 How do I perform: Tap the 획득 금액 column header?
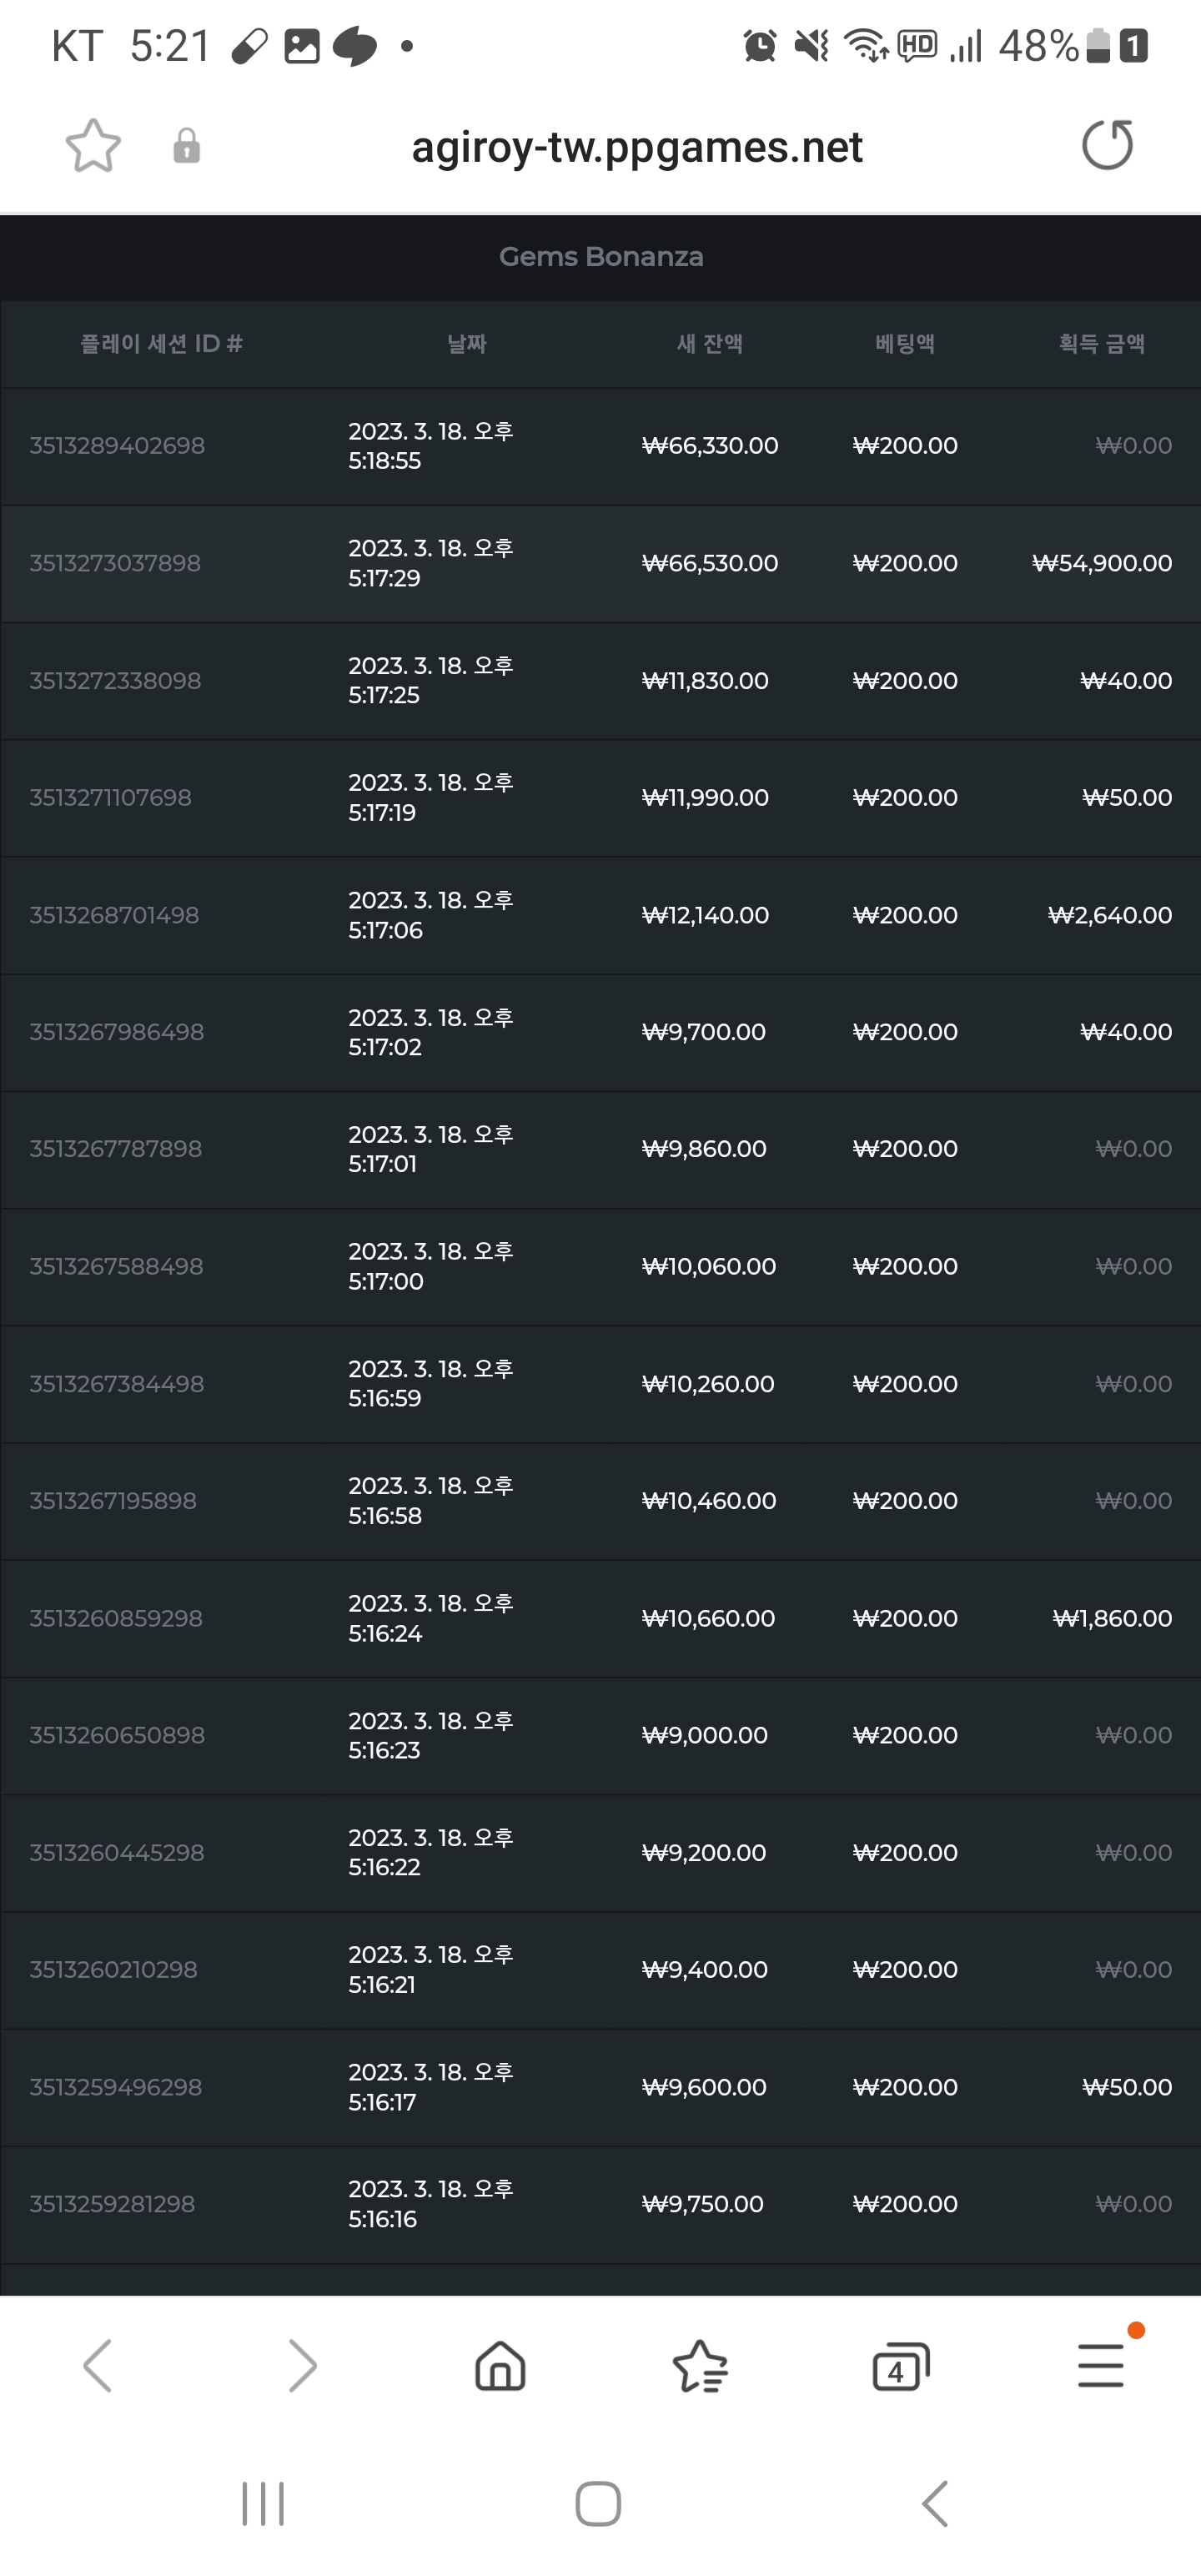click(x=1102, y=344)
